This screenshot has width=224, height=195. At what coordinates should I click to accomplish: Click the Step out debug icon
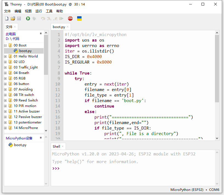55,18
